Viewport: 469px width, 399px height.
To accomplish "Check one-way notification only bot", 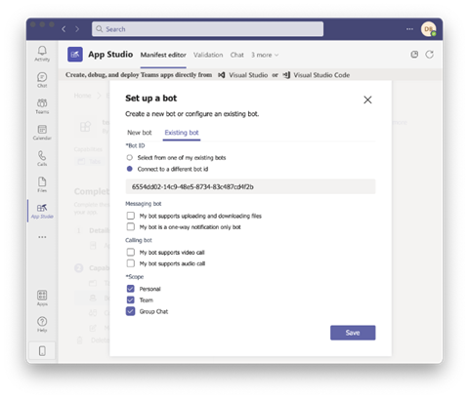I will pos(131,226).
